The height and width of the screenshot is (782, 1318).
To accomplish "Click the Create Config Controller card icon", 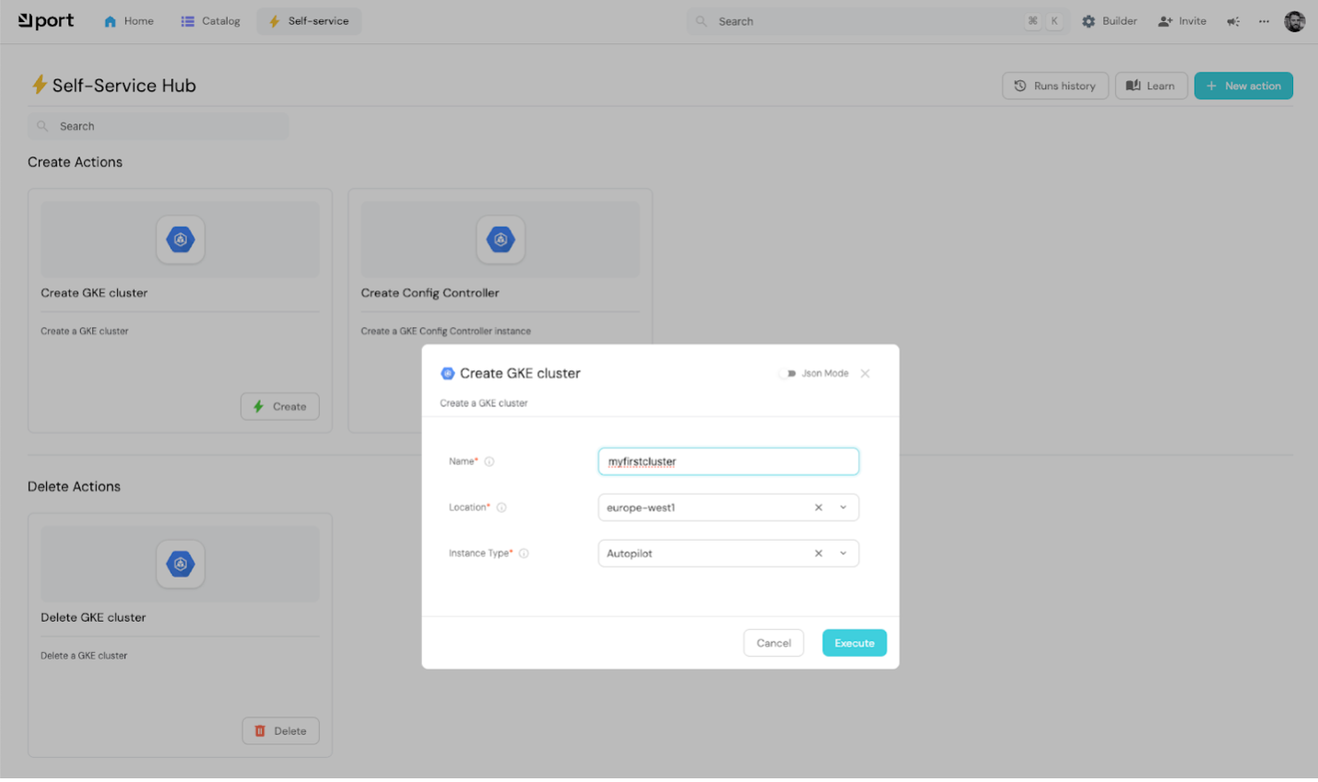I will click(x=500, y=239).
